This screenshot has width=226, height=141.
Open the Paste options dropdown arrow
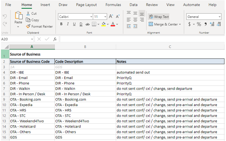pyautogui.click(x=18, y=27)
